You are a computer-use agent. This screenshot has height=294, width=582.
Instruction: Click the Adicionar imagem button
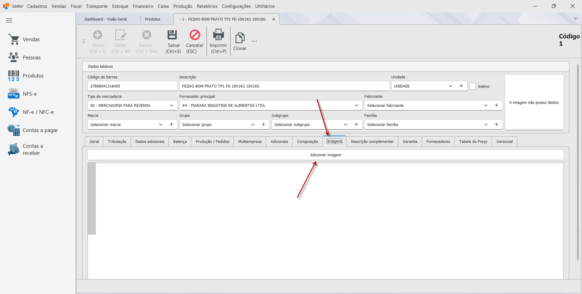[326, 155]
